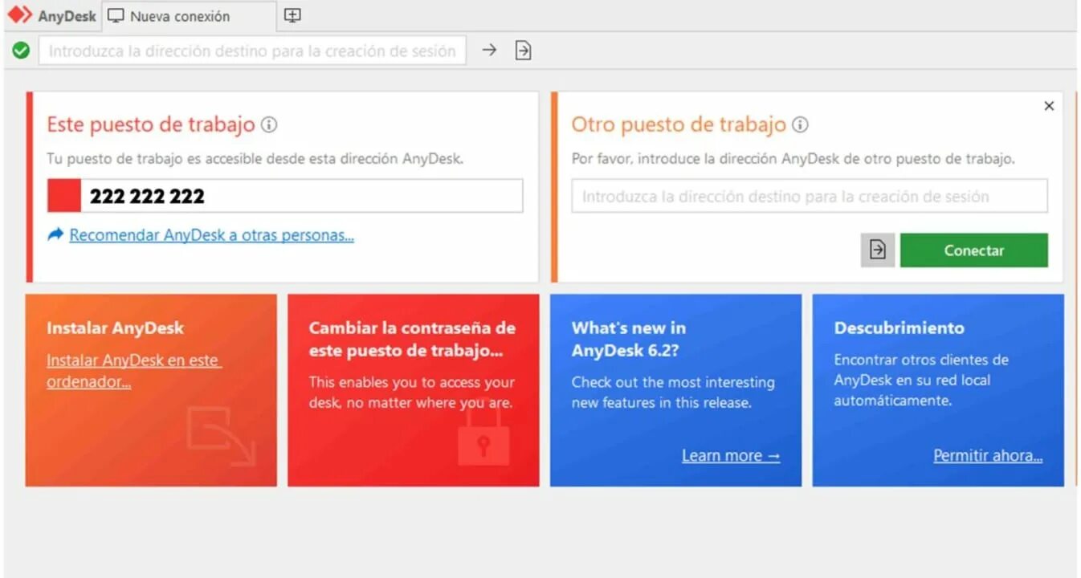Image resolution: width=1081 pixels, height=578 pixels.
Task: Open a new tab with the plus icon
Action: click(x=292, y=15)
